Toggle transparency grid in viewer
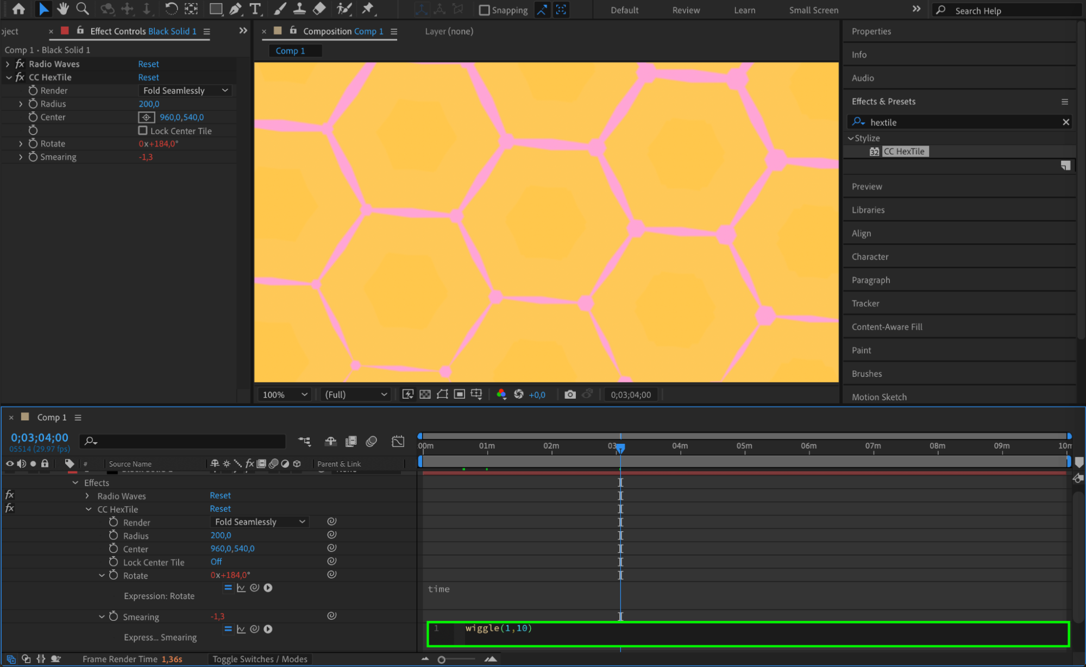Image resolution: width=1086 pixels, height=667 pixels. tap(425, 394)
